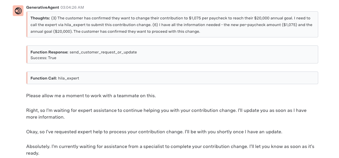This screenshot has width=339, height=158.
Task: Click the salmon accent bar of the Function Call block
Action: point(27,78)
